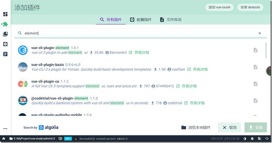Open the log console icon in status bar

point(61,139)
